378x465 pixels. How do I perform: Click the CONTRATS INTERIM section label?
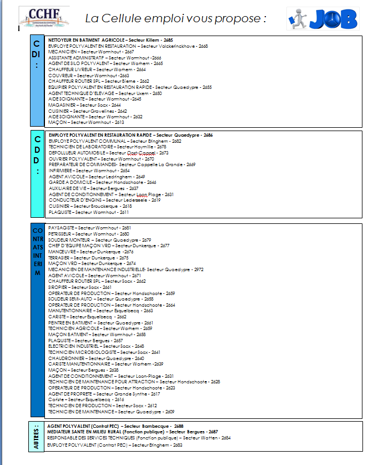coord(38,320)
